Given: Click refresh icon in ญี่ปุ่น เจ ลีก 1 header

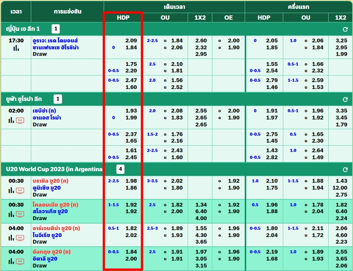Looking at the screenshot, I should click(x=345, y=29).
